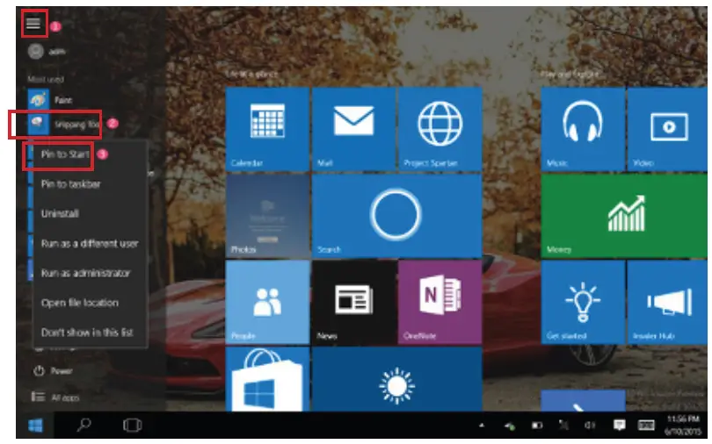This screenshot has width=712, height=444.
Task: Open the volume speaker icon
Action: [590, 425]
